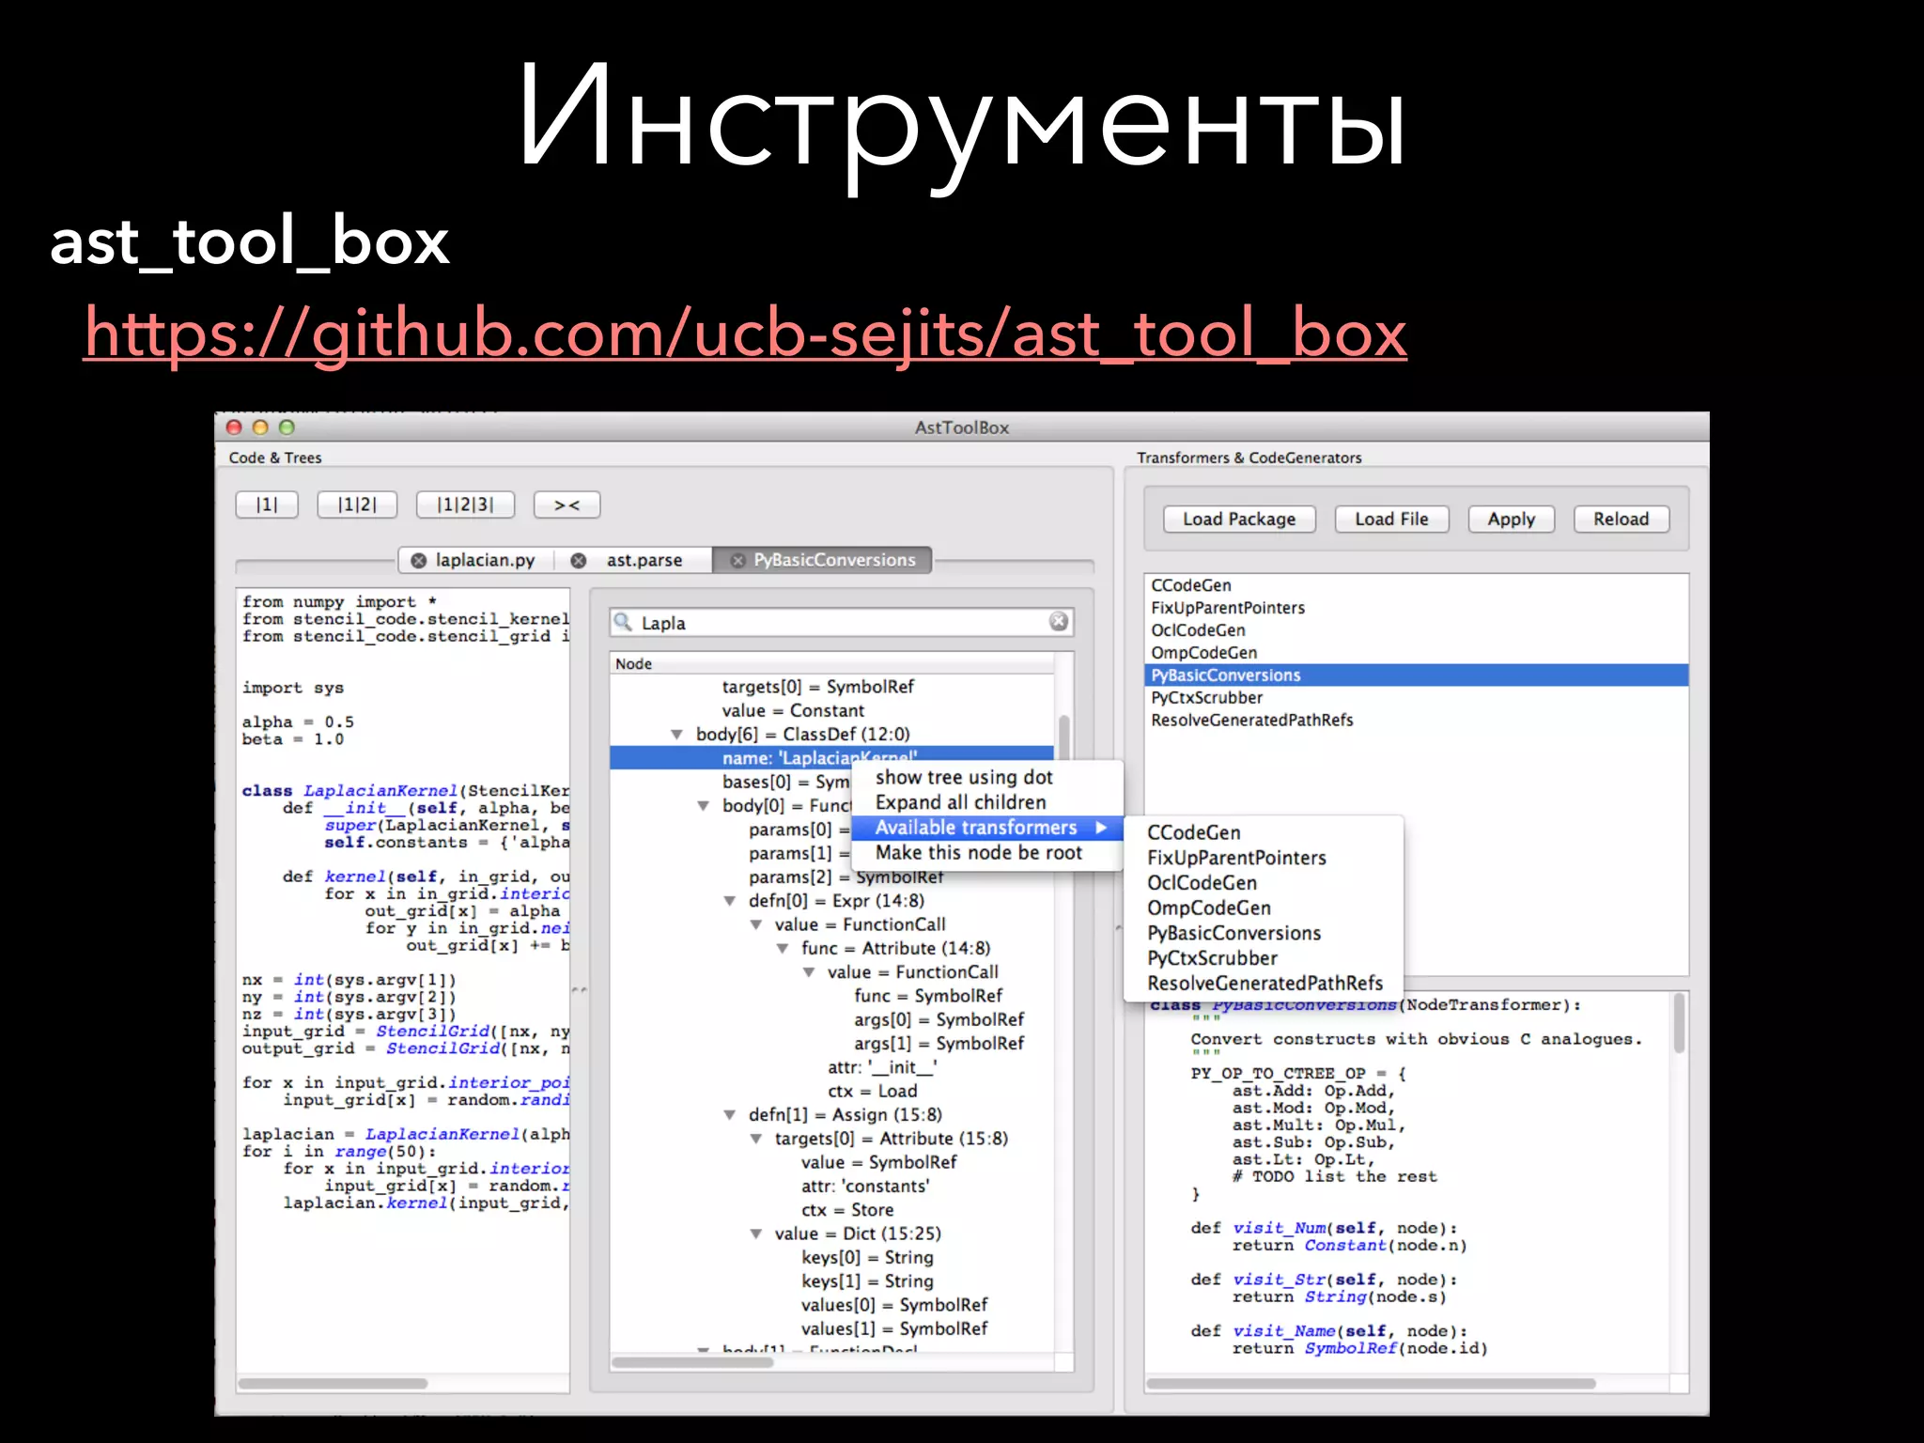Screen dimensions: 1924x1443
Task: Select the attr: 'constants' tree row
Action: tap(831, 1187)
